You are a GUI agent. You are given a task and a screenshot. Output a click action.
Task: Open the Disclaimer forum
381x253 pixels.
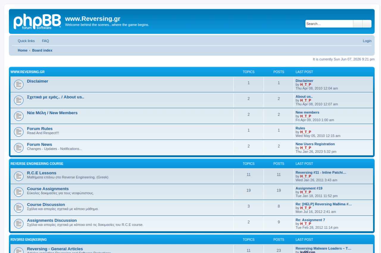tap(38, 81)
